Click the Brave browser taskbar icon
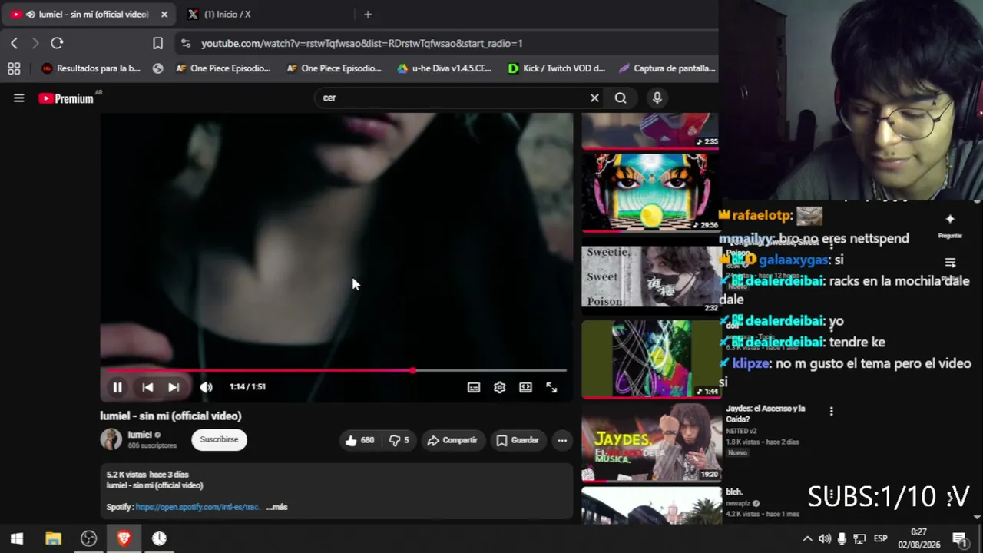Image resolution: width=983 pixels, height=553 pixels. click(124, 538)
